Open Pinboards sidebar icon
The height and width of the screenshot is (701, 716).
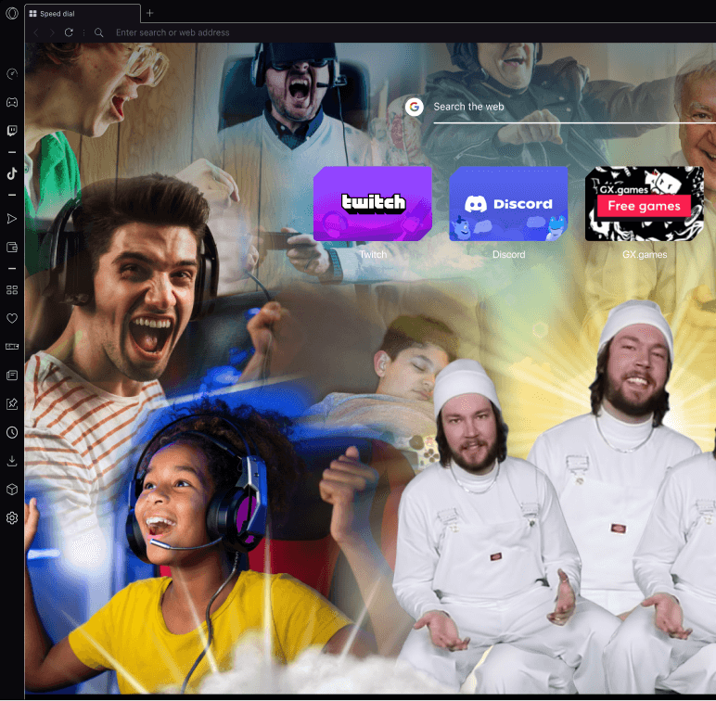point(12,404)
